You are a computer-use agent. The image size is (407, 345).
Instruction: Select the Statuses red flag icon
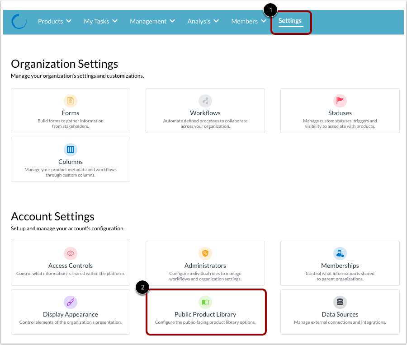340,101
